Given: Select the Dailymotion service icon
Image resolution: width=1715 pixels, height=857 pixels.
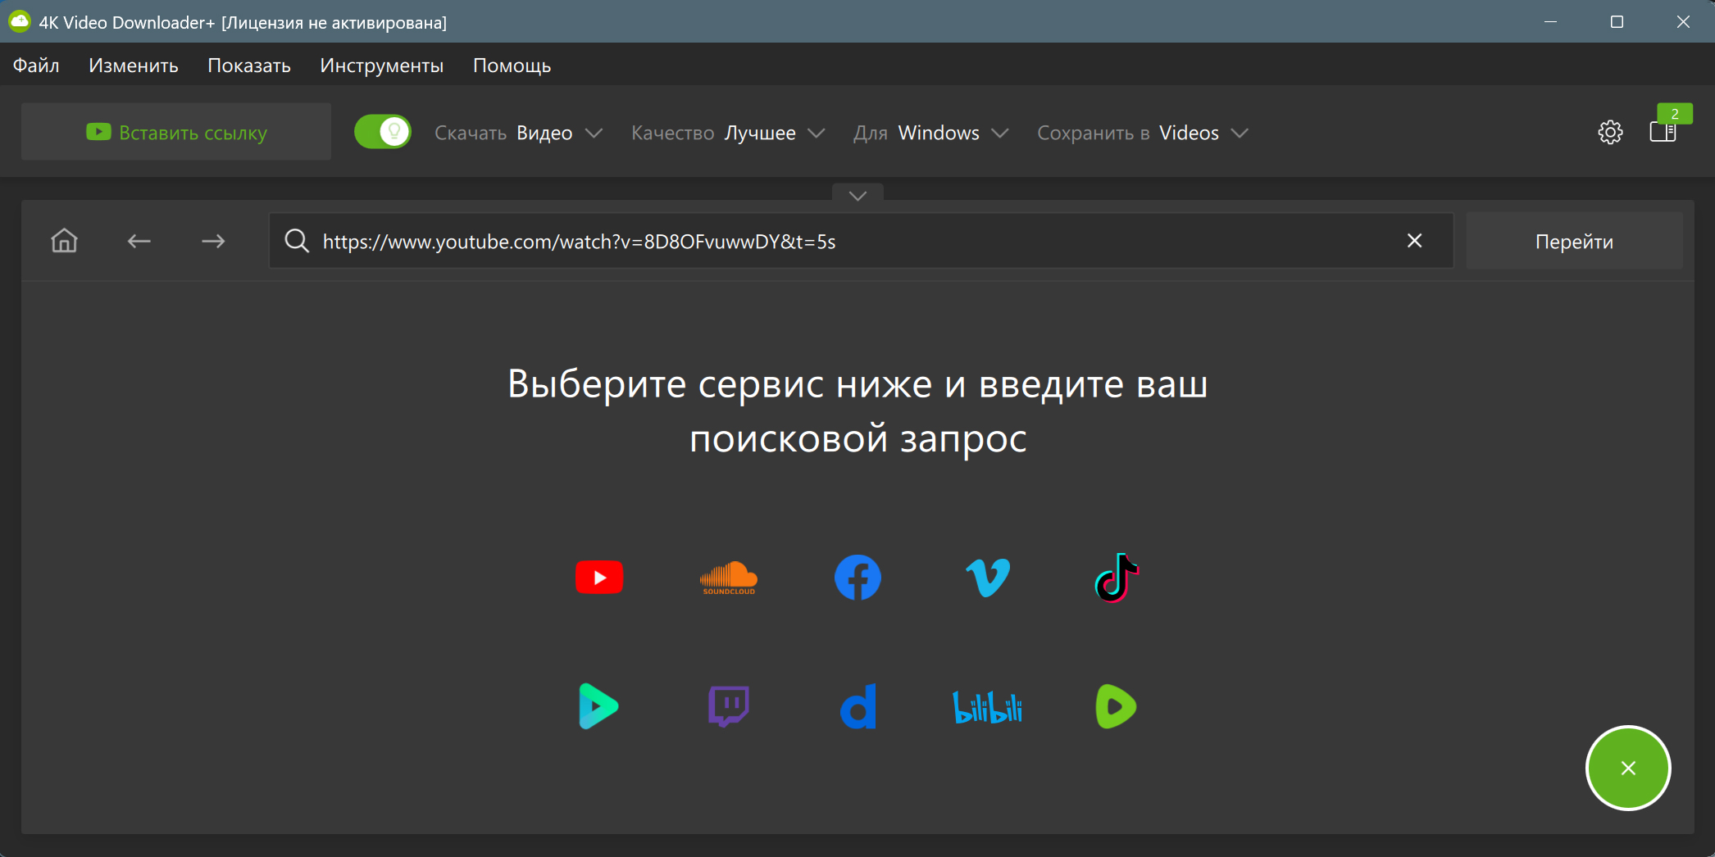Looking at the screenshot, I should point(858,706).
